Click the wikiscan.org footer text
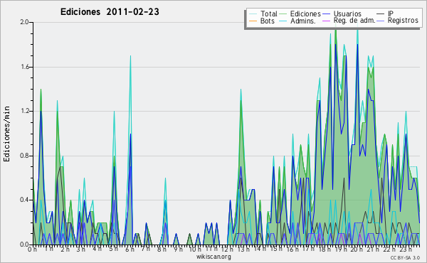This screenshot has width=427, height=263. pyautogui.click(x=213, y=257)
